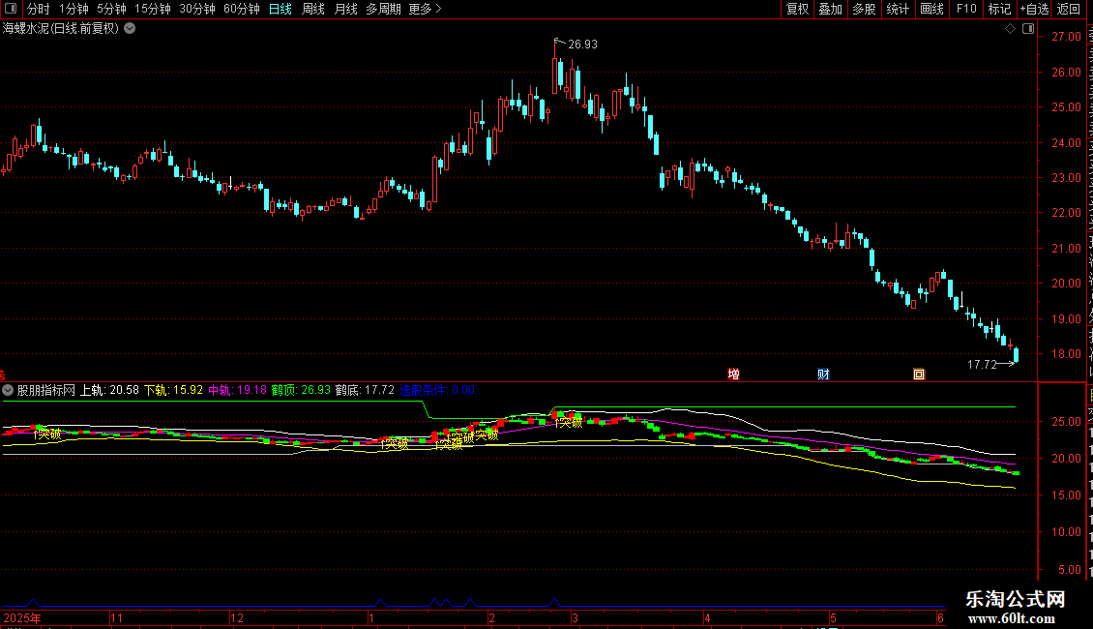The width and height of the screenshot is (1093, 629).
Task: Open indicator dropdown beside 股朋指标网
Action: click(x=8, y=391)
